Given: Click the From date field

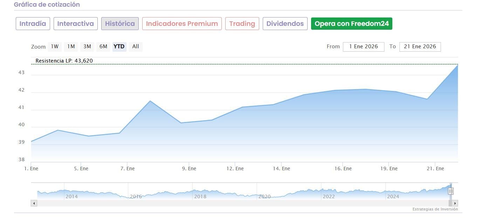Looking at the screenshot, I should pyautogui.click(x=364, y=46).
